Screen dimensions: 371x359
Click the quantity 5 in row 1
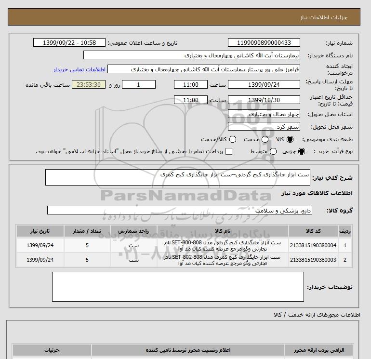[87, 245]
